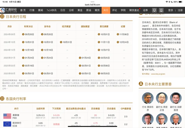
Task: Open the 学院 nav item
Action: click(123, 10)
